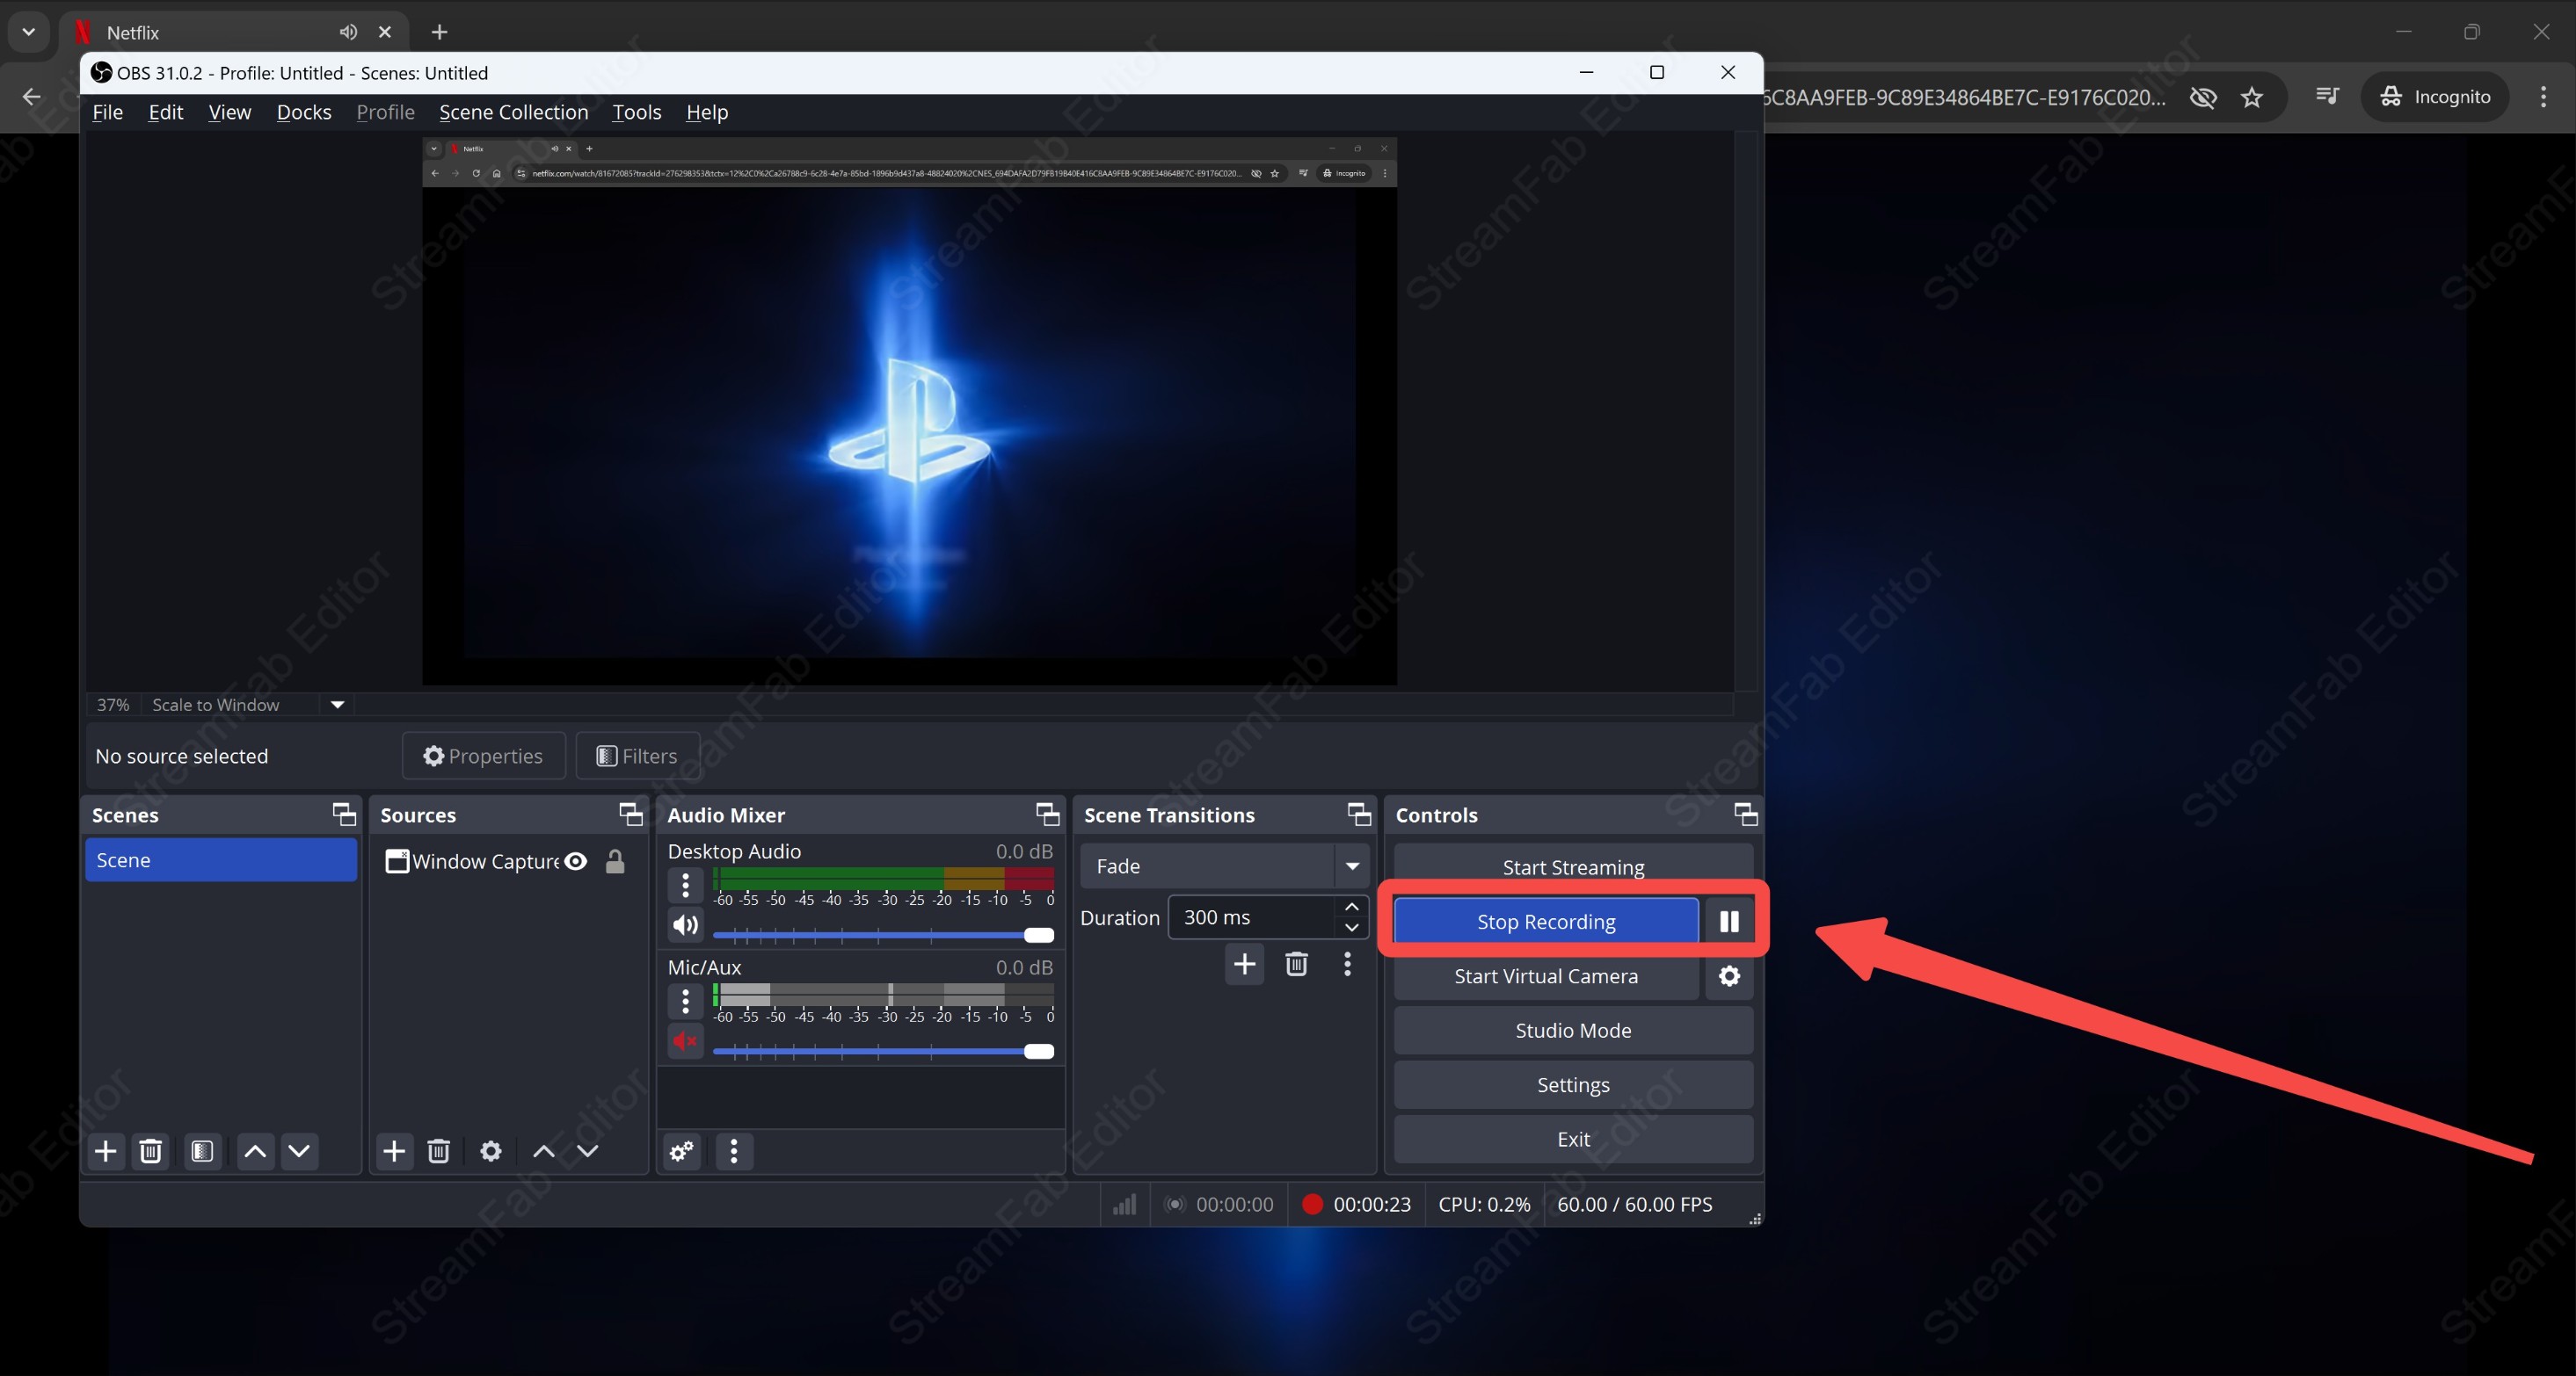The image size is (2576, 1376).
Task: Open the View menu
Action: (230, 112)
